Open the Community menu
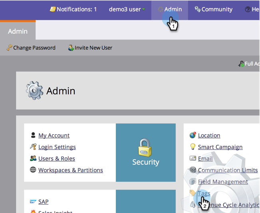The width and height of the screenshot is (260, 213). tap(213, 9)
